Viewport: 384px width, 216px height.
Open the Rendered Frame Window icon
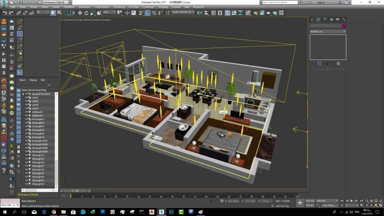[x=262, y=13]
